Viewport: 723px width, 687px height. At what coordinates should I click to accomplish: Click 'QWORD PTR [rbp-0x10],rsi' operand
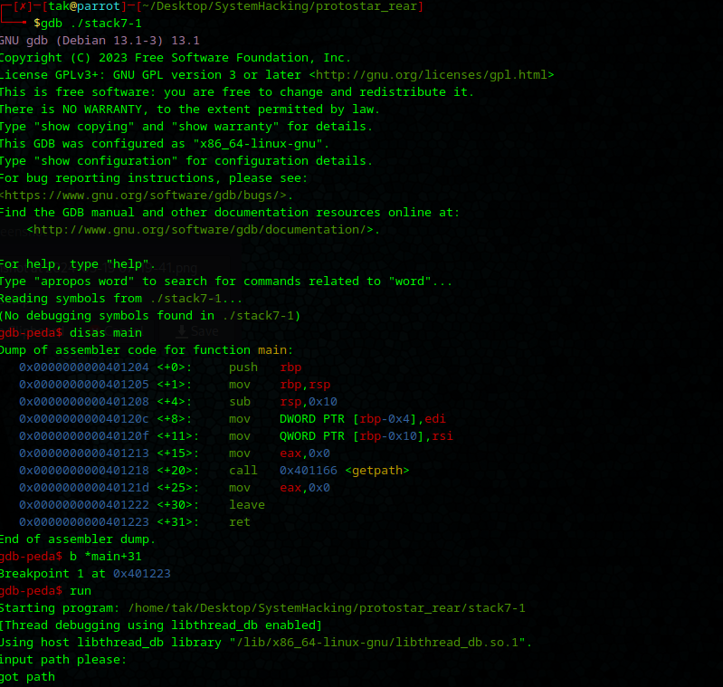pyautogui.click(x=366, y=435)
